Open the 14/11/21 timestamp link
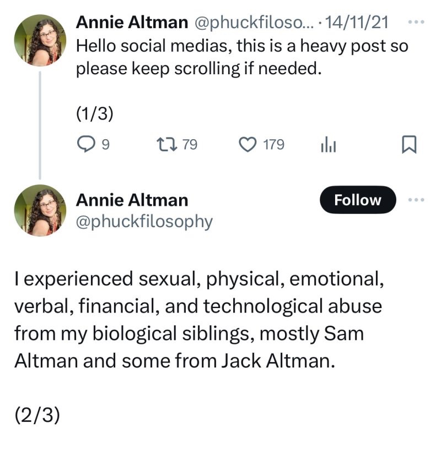Viewport: 441px width, 450px height. click(357, 23)
